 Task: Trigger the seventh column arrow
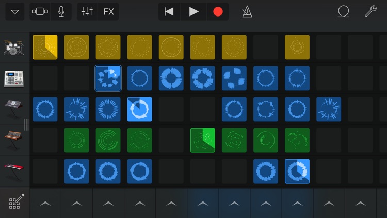coord(234,204)
